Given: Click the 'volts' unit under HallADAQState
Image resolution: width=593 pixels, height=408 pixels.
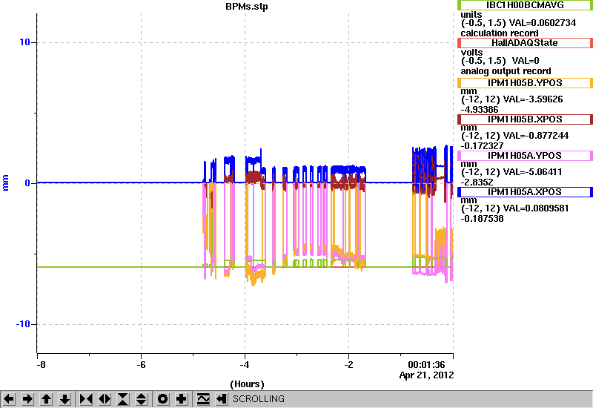Looking at the screenshot, I should coord(471,53).
